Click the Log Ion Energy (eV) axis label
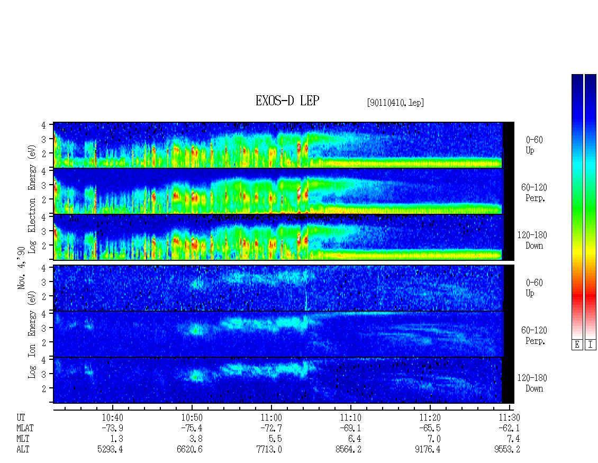 [32, 334]
